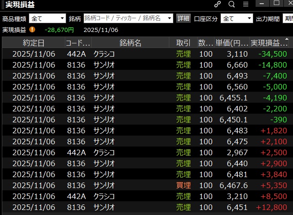Open the 出力期間 dropdown
The height and width of the screenshot is (215, 293).
(288, 18)
